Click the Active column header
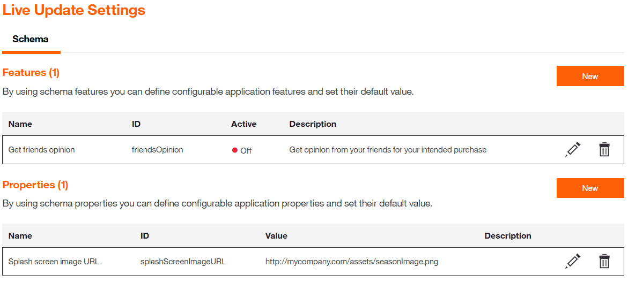Viewport: 628px width, 283px height. coord(243,124)
